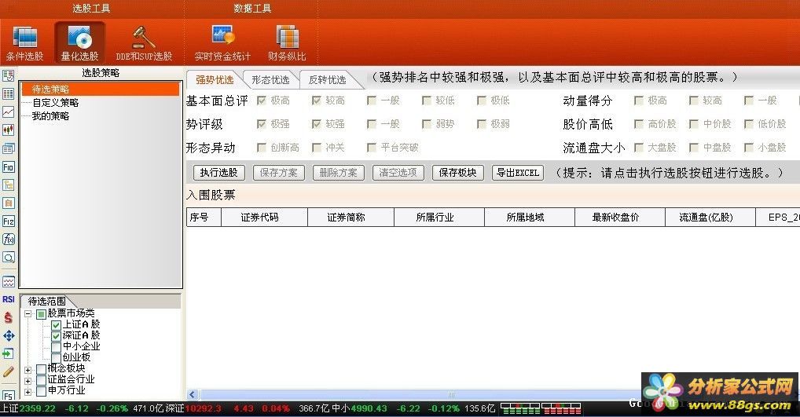Screen dimensions: 800x417
Task: Select the 待选范围 tab
Action: pyautogui.click(x=47, y=302)
